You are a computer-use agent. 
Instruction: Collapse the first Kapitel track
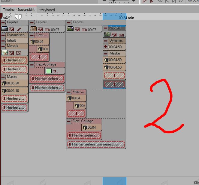tap(3, 22)
